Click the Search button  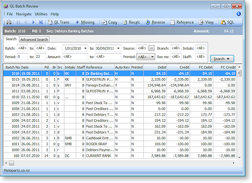pos(222,59)
